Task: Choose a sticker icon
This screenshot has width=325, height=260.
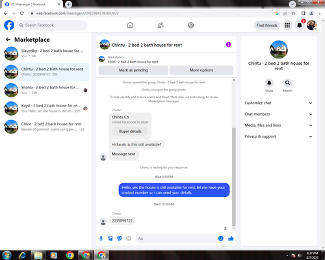Action: [120, 239]
